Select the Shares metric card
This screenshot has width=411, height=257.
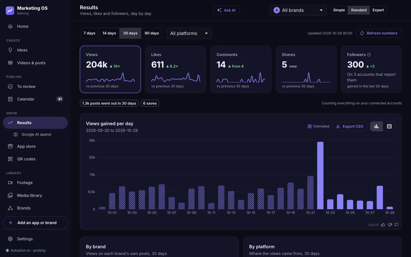306,69
